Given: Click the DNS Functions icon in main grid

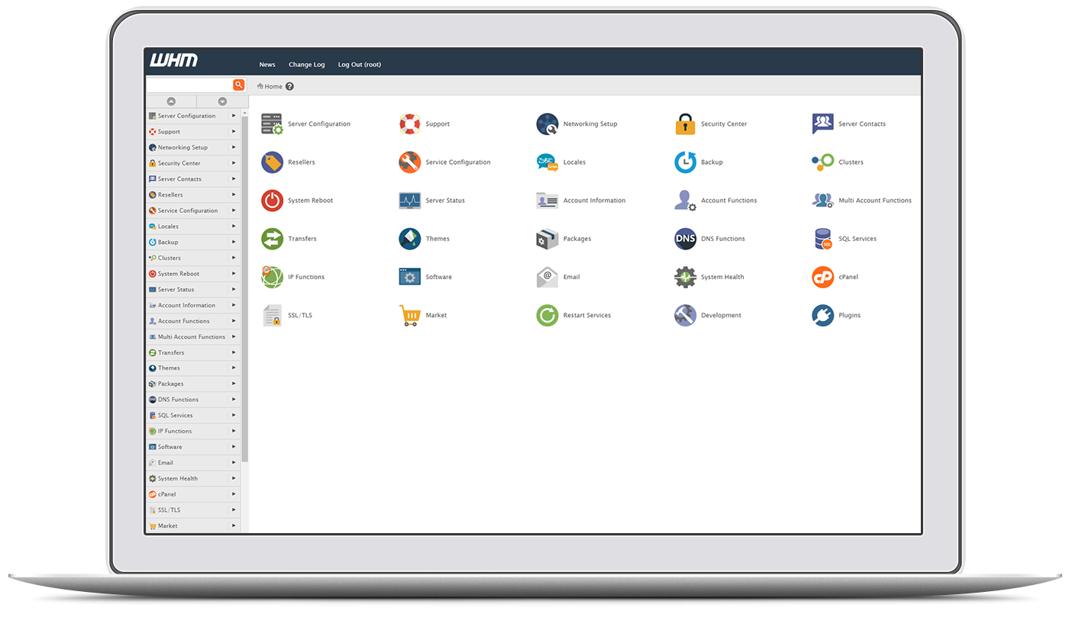Looking at the screenshot, I should (x=685, y=239).
